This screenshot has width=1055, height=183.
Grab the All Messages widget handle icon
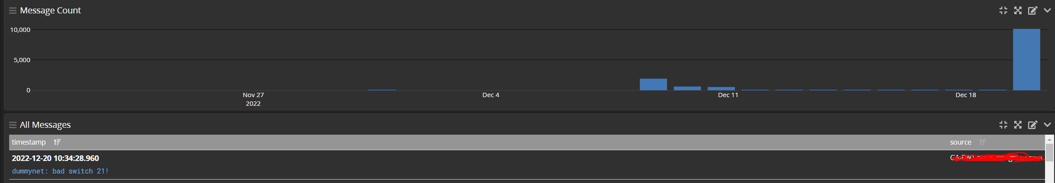click(13, 125)
